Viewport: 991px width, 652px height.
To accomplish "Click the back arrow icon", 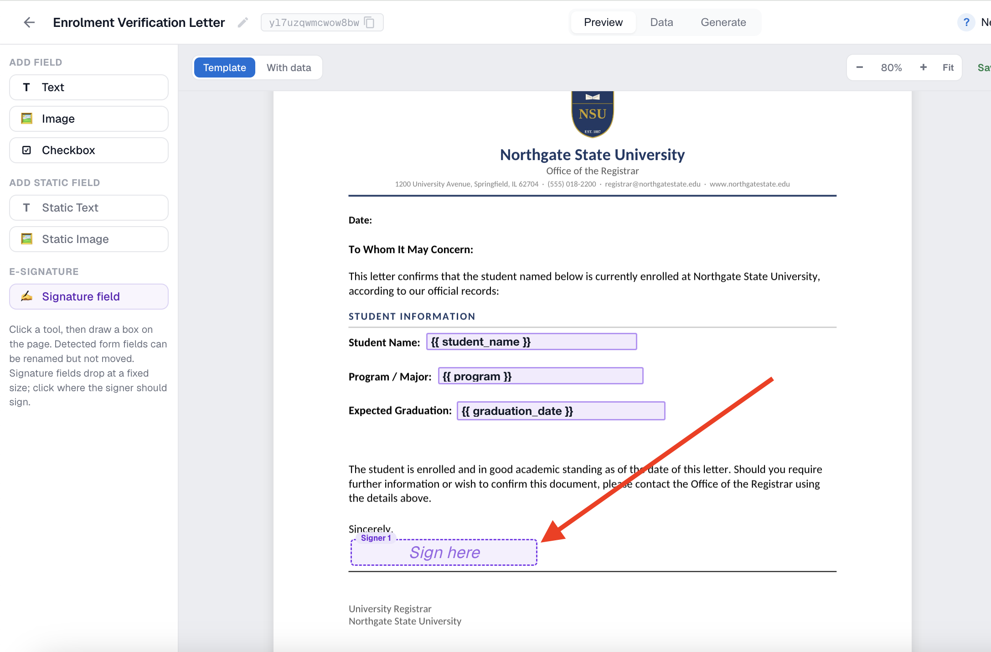I will tap(29, 22).
